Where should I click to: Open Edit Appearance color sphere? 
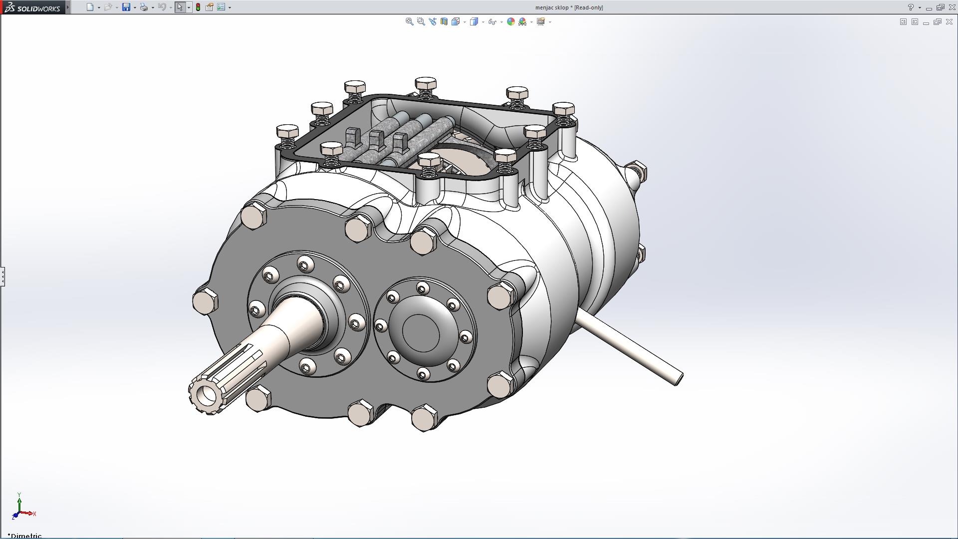[x=510, y=21]
